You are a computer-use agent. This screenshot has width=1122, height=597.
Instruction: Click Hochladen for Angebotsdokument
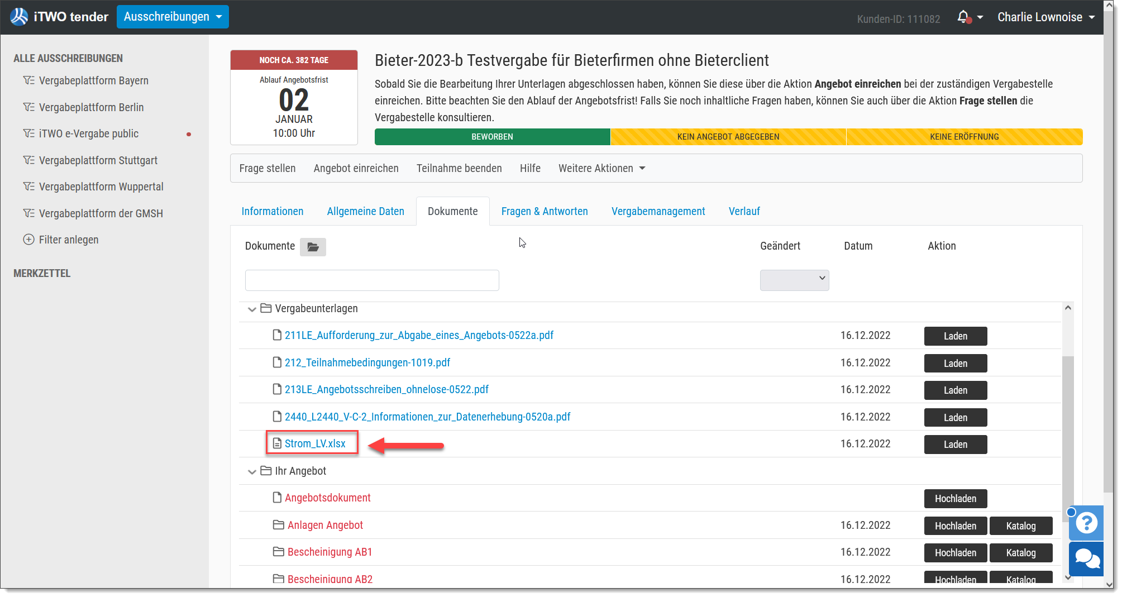(x=956, y=499)
